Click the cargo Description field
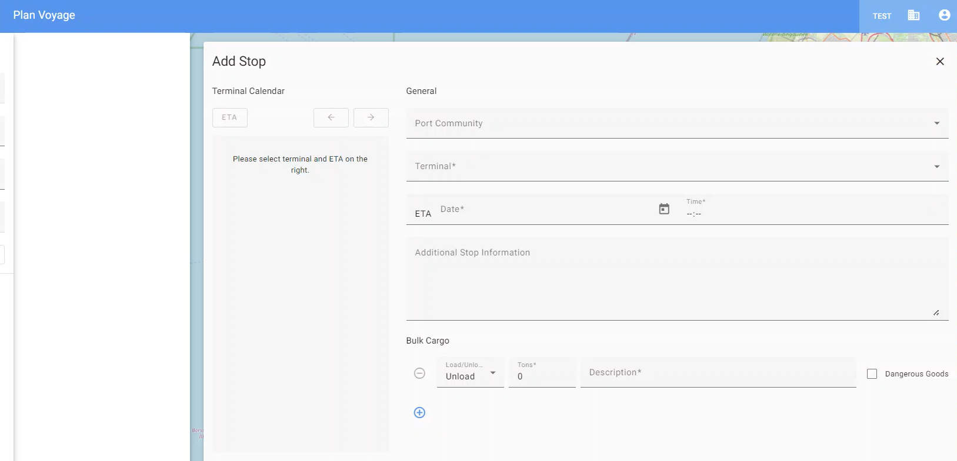 point(718,373)
